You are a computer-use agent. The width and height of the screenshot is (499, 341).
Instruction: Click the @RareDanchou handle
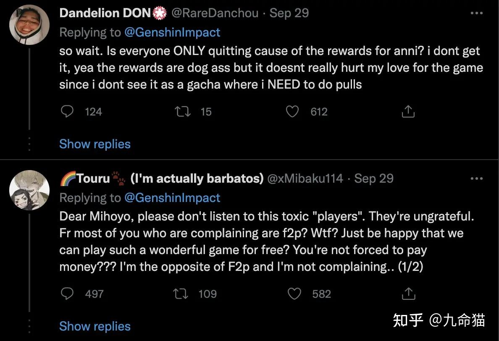(214, 13)
